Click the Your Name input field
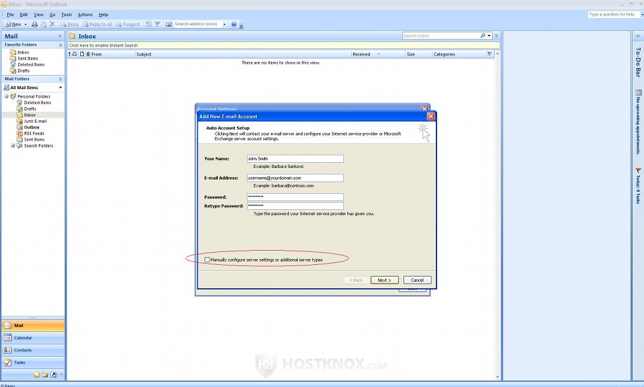This screenshot has width=644, height=387. 295,158
